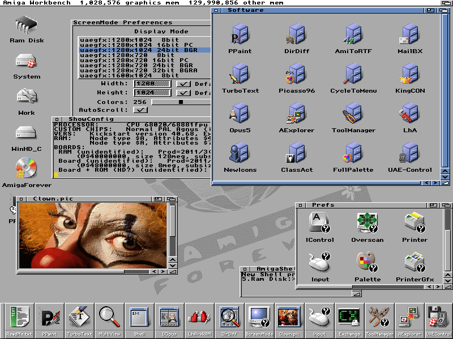Click Prefs window scroll right arrow

(438, 287)
